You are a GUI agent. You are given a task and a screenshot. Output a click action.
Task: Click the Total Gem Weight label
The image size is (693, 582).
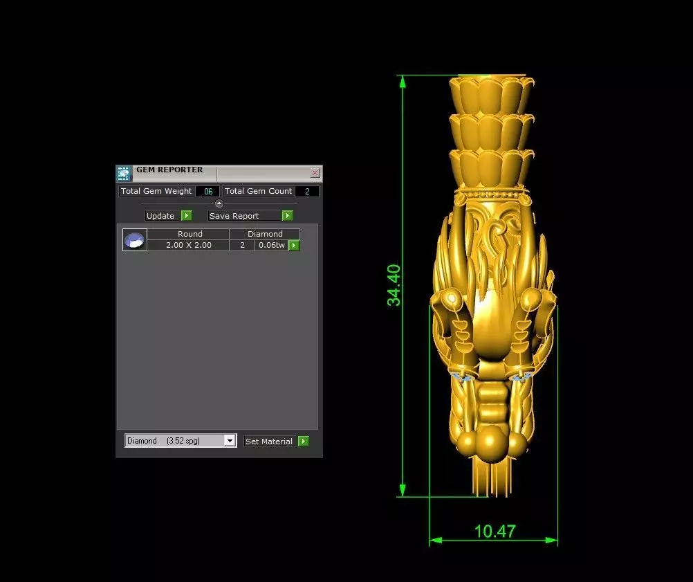[x=156, y=191]
